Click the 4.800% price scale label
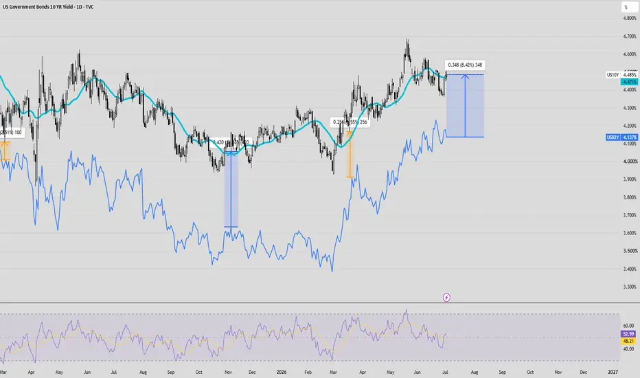The width and height of the screenshot is (640, 378). pos(629,19)
